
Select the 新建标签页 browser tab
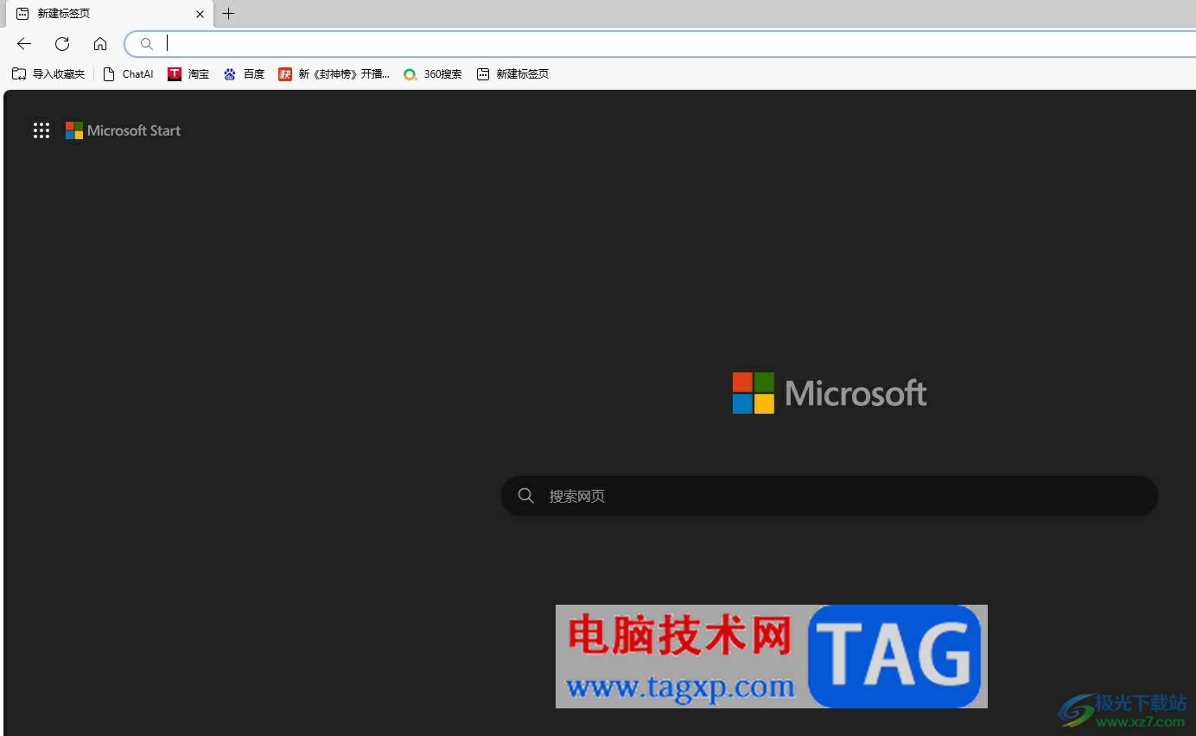(108, 14)
